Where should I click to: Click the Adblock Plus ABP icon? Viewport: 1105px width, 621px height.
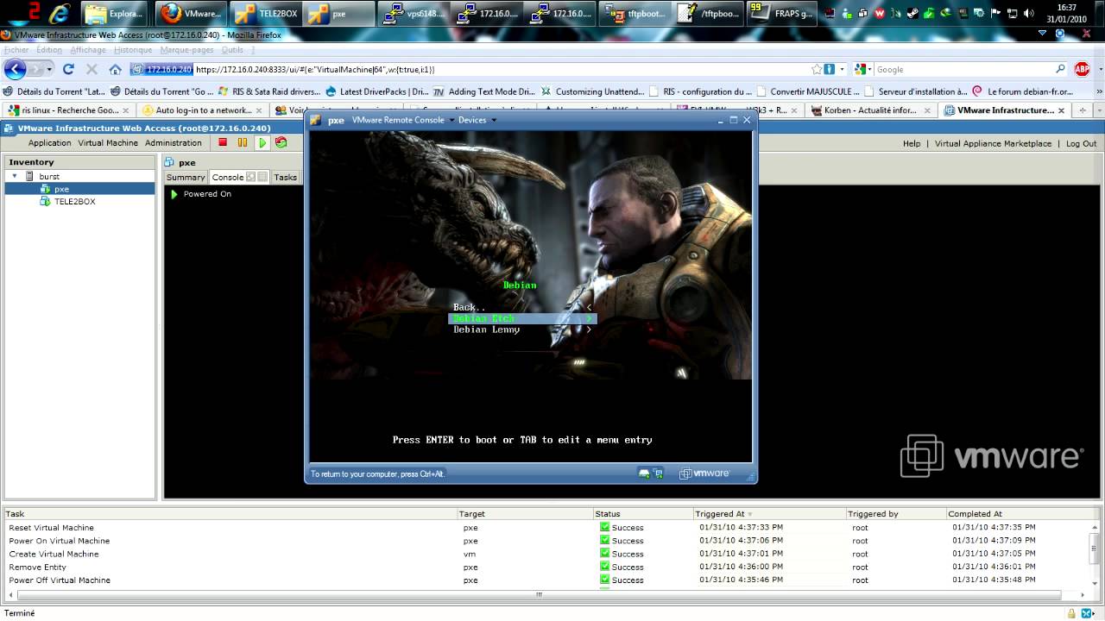point(1082,69)
